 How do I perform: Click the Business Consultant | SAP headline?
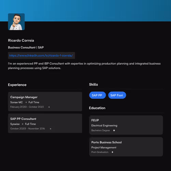click(26, 48)
